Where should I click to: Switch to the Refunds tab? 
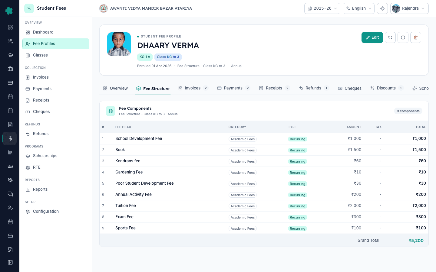(x=314, y=88)
